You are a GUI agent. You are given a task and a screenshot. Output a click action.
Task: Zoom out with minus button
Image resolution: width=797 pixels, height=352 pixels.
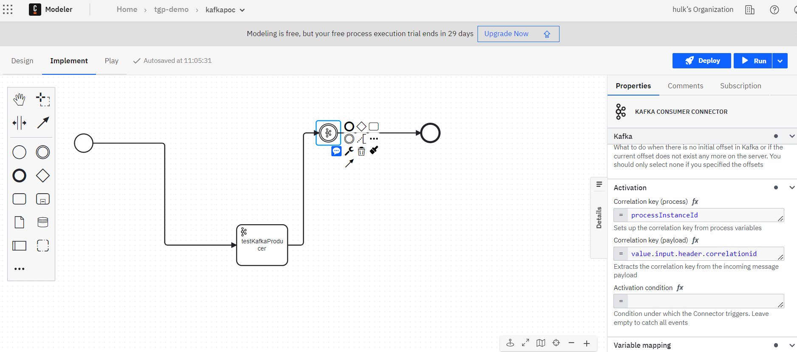[571, 343]
